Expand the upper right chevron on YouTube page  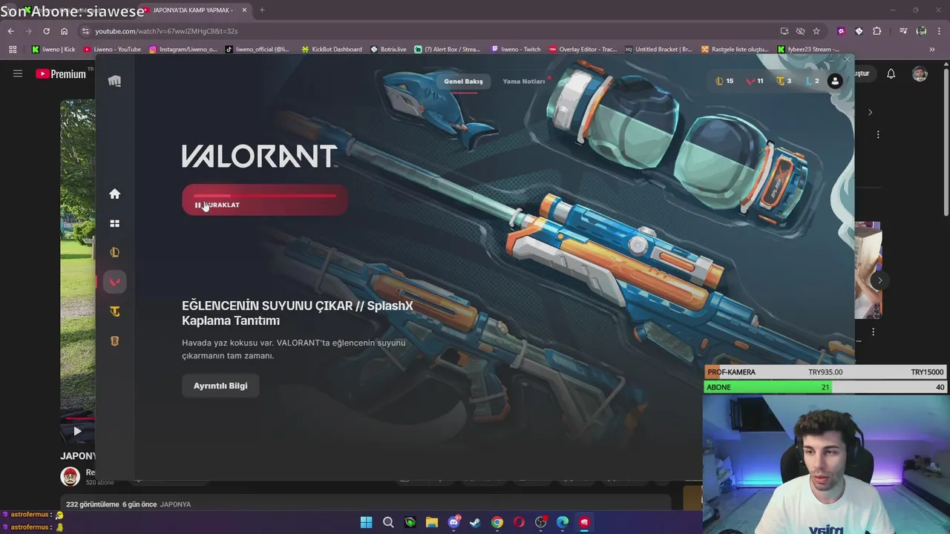click(871, 113)
